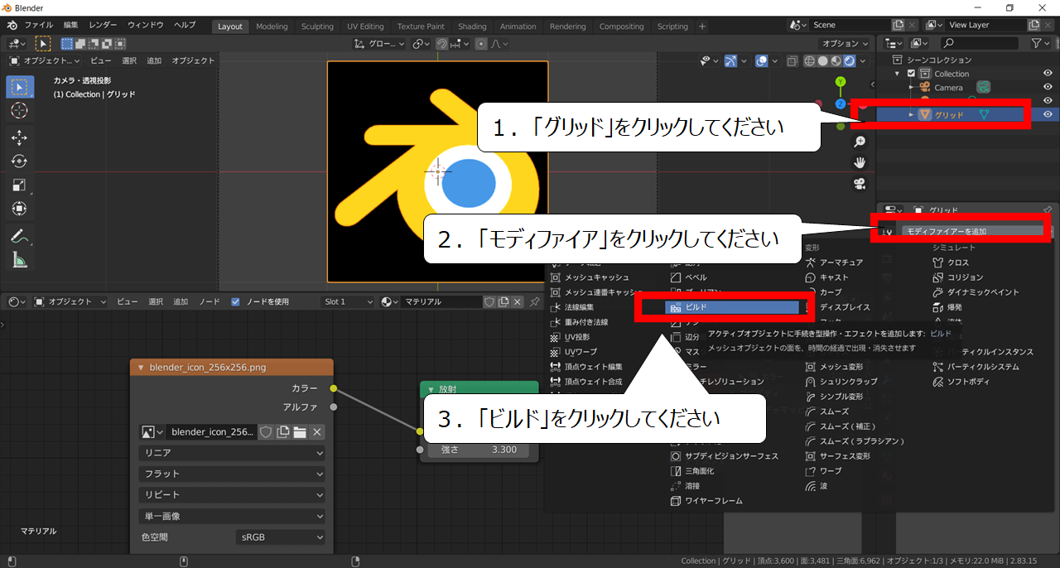1060x568 pixels.
Task: Open the sRGB color space dropdown
Action: pos(281,537)
